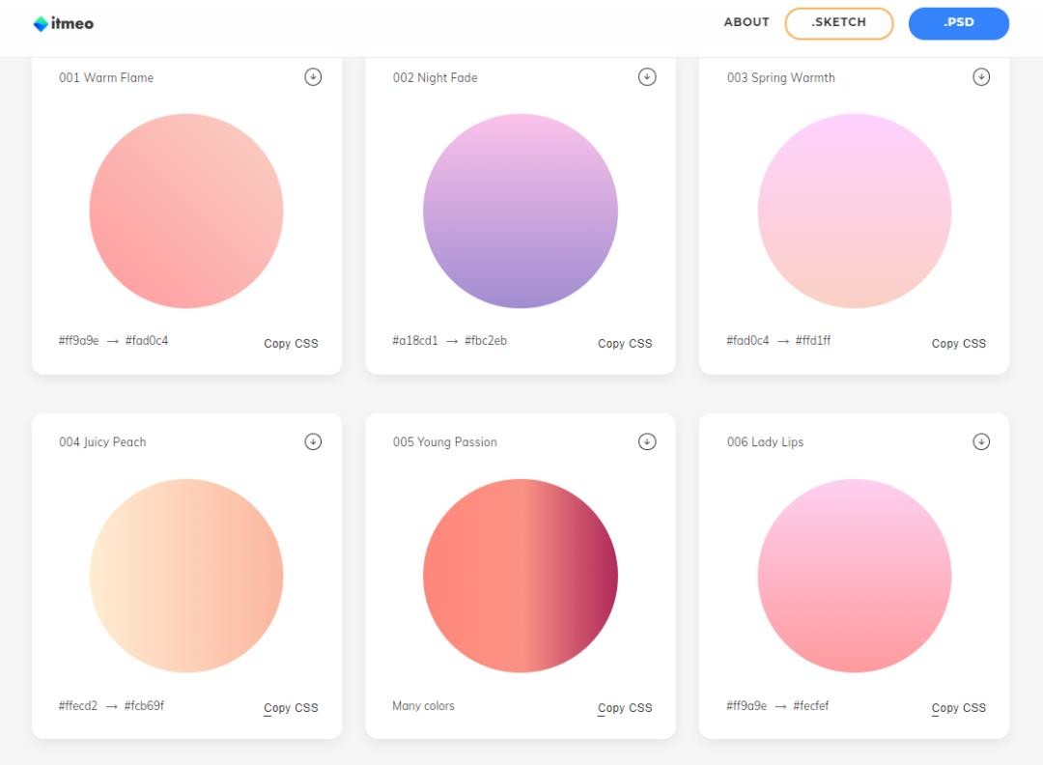Click the .SKETCH download button
The height and width of the screenshot is (765, 1043).
click(x=838, y=23)
